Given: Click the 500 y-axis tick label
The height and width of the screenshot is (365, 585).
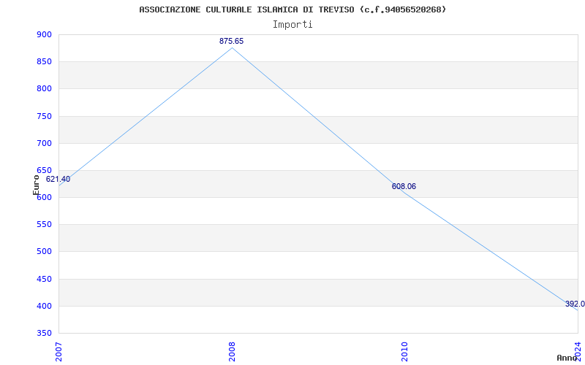Looking at the screenshot, I should pyautogui.click(x=44, y=252).
